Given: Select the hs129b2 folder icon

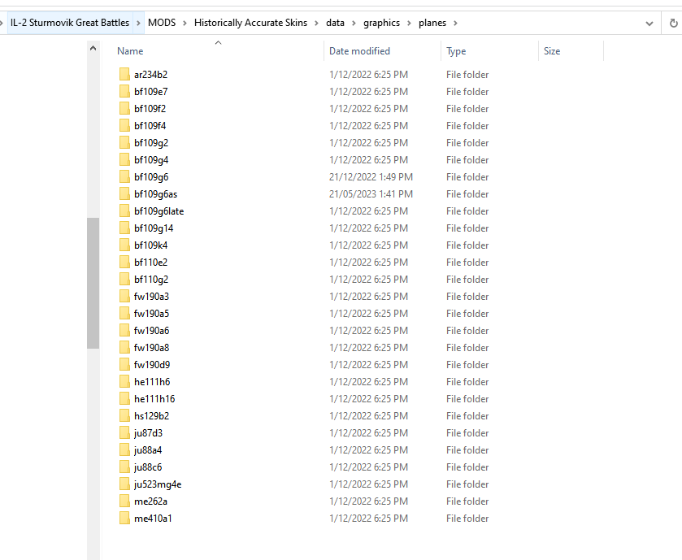Looking at the screenshot, I should (x=124, y=415).
